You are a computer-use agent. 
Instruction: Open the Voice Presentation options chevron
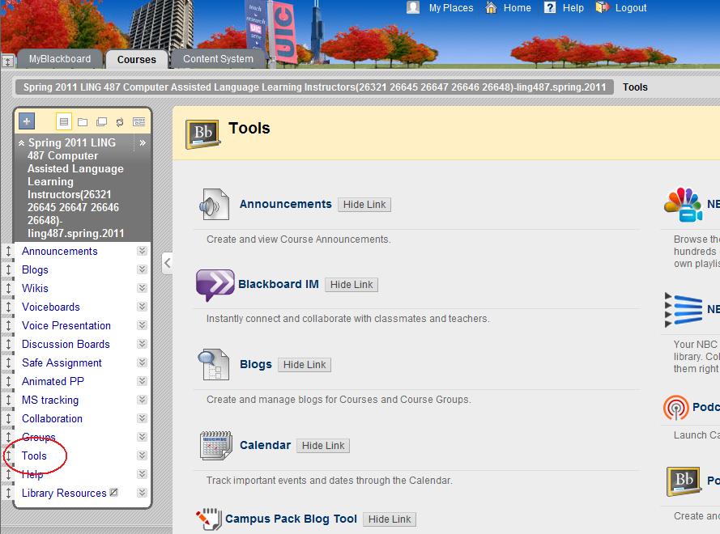pos(142,324)
